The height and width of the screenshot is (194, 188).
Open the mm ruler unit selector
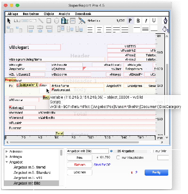pos(160,138)
